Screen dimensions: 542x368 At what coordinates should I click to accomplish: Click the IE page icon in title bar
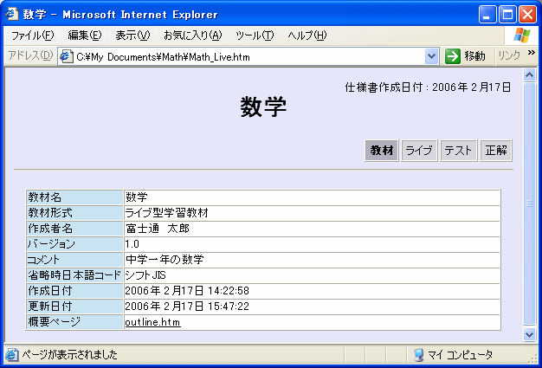coord(12,15)
